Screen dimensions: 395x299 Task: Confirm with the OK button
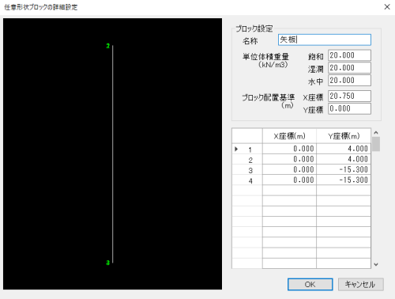coord(310,285)
